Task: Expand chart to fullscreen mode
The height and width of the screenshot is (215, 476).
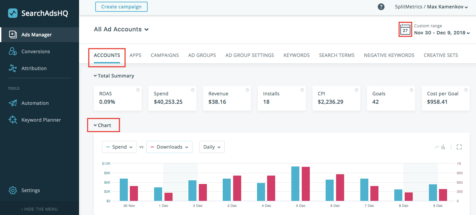Action: [x=459, y=147]
